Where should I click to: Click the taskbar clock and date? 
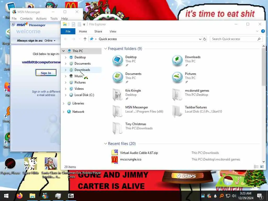point(245,196)
